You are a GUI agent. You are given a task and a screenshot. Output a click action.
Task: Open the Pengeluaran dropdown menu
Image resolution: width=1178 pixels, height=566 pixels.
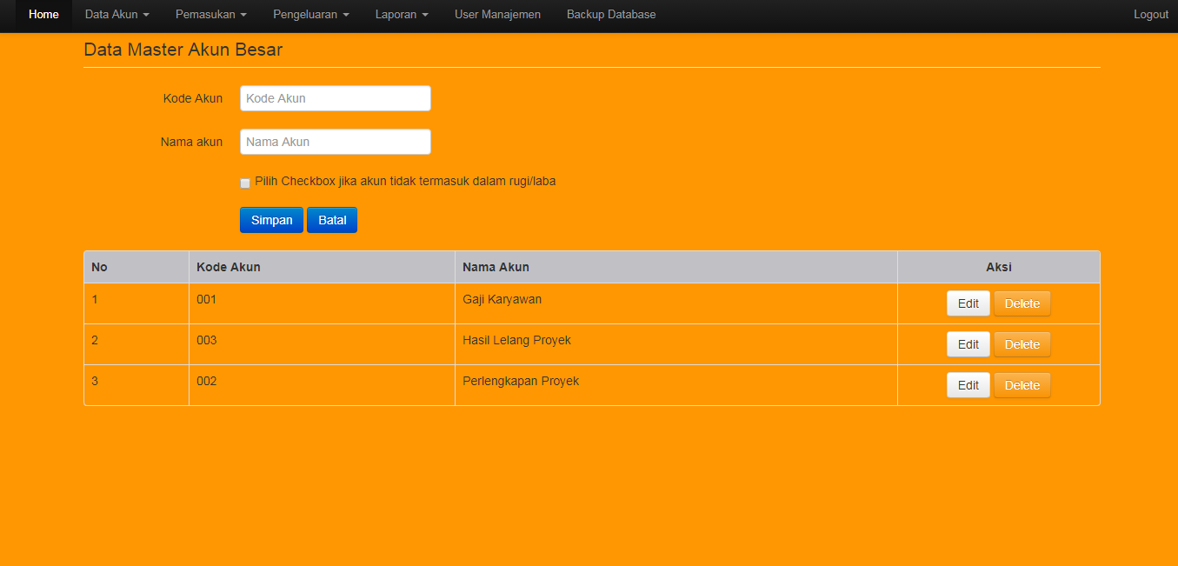[x=310, y=14]
